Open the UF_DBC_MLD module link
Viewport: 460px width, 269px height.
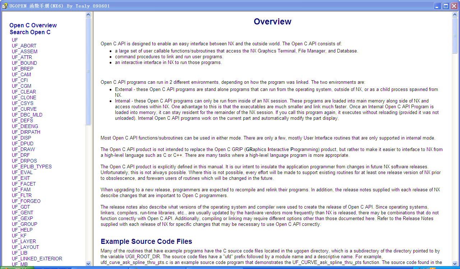coord(27,115)
